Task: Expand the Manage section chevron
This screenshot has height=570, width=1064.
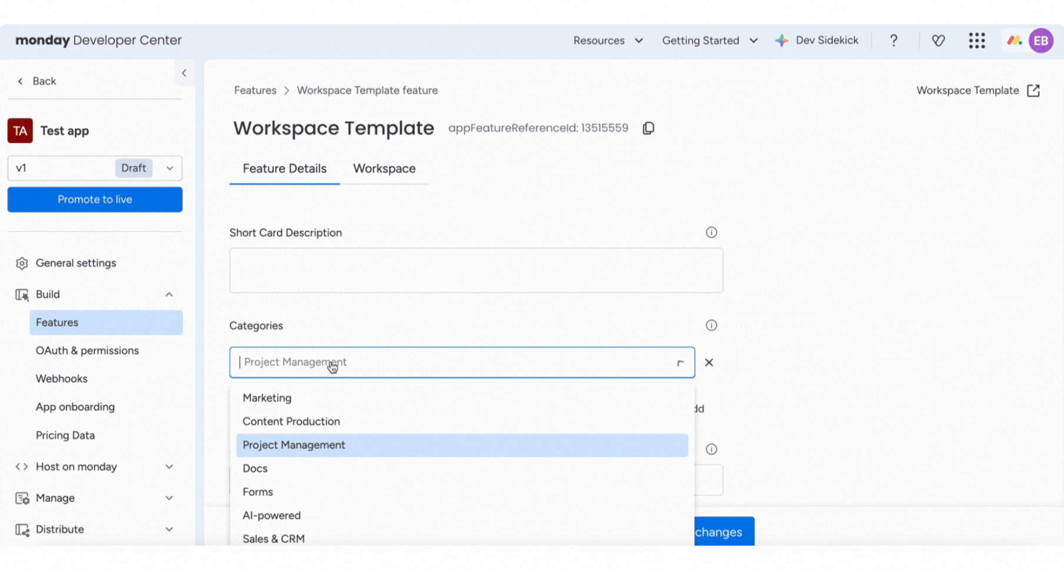Action: point(169,498)
